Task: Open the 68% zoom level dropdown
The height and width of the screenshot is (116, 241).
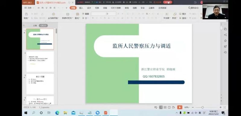Action: coord(187,107)
